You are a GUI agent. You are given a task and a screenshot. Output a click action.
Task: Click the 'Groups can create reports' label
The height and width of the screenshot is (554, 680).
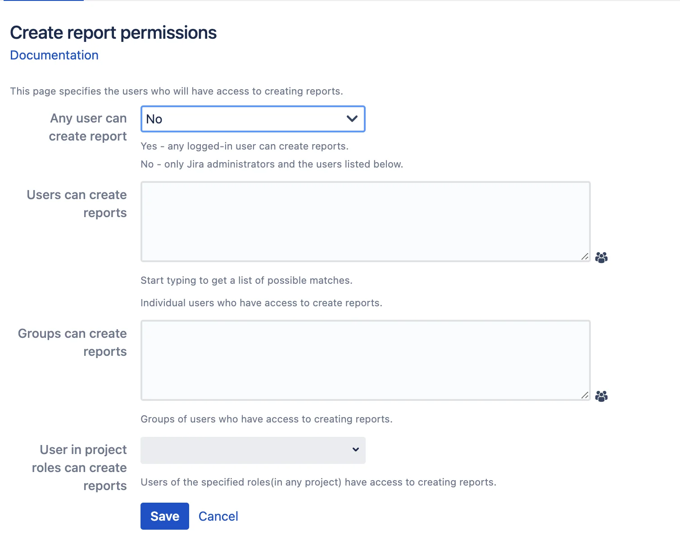coord(73,342)
